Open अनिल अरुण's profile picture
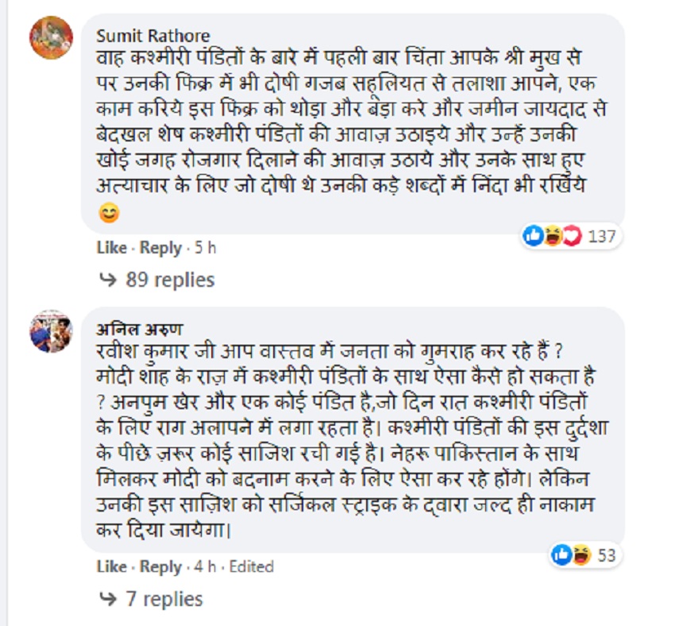The image size is (675, 626). pyautogui.click(x=52, y=330)
